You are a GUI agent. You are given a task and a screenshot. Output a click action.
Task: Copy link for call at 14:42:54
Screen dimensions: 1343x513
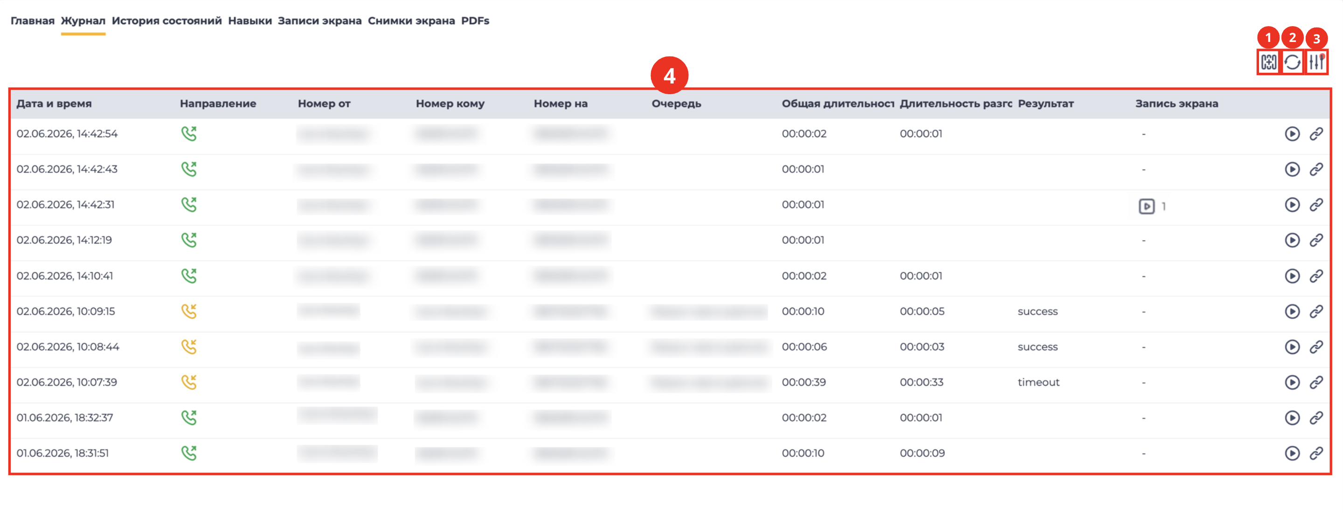[1316, 134]
